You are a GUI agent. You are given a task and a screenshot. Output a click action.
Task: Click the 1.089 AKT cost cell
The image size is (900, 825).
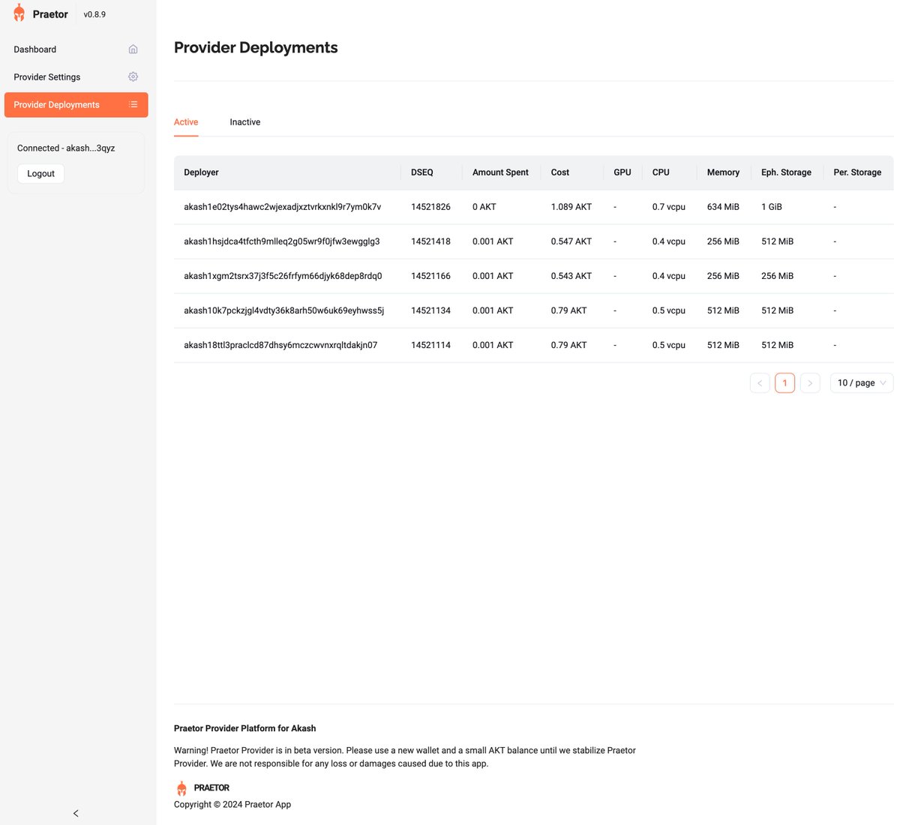[x=571, y=207]
